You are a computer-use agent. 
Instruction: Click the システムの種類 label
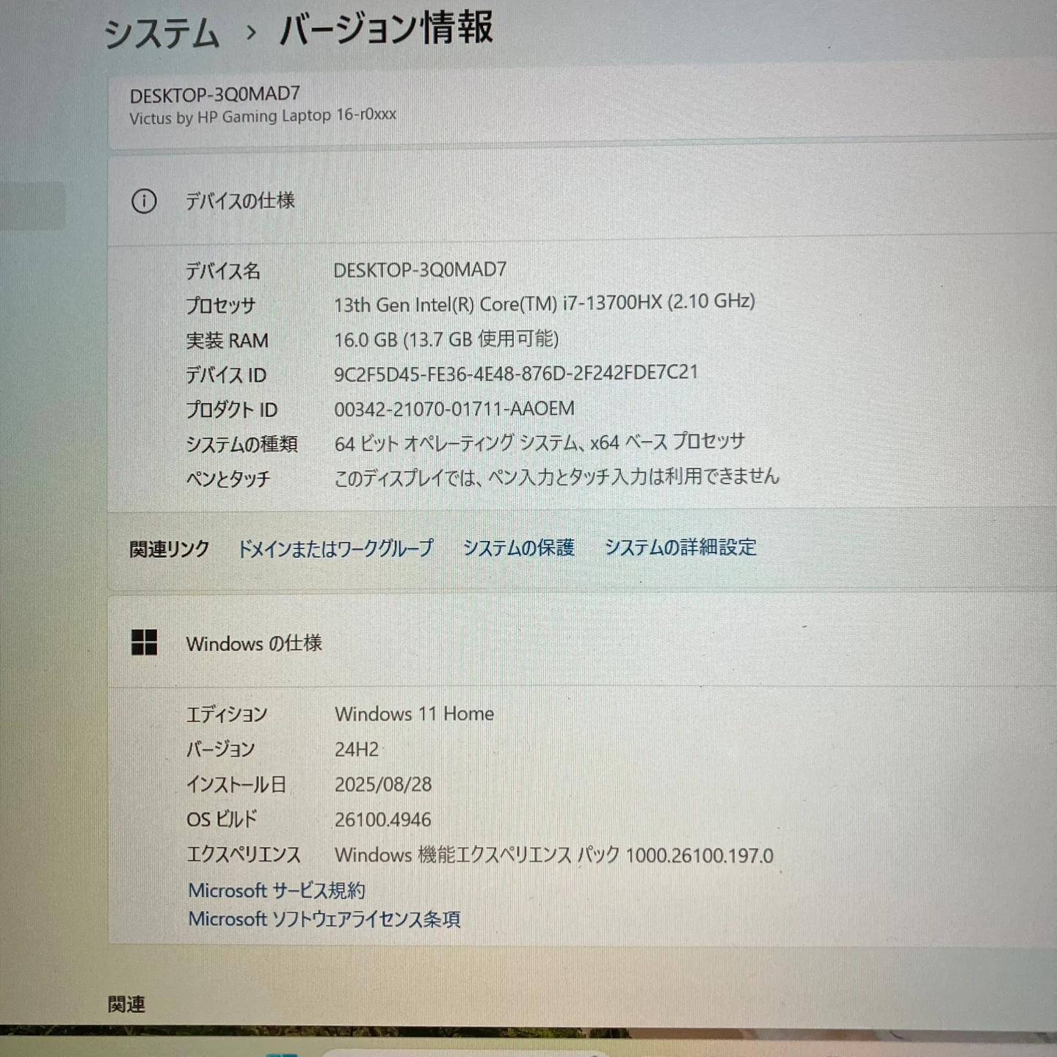coord(241,445)
